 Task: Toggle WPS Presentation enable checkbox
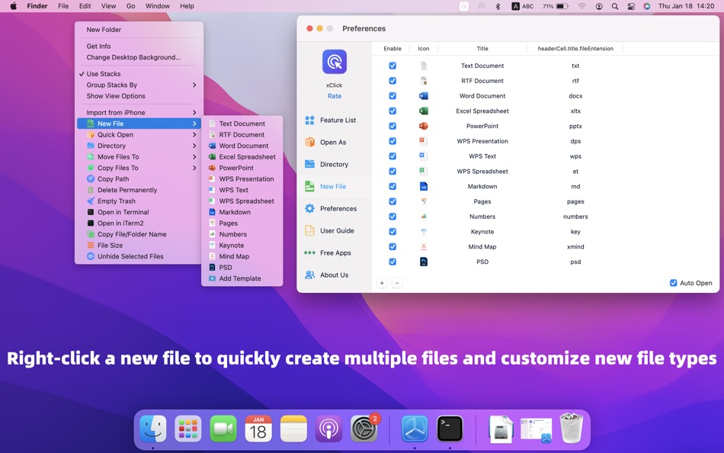pos(392,141)
